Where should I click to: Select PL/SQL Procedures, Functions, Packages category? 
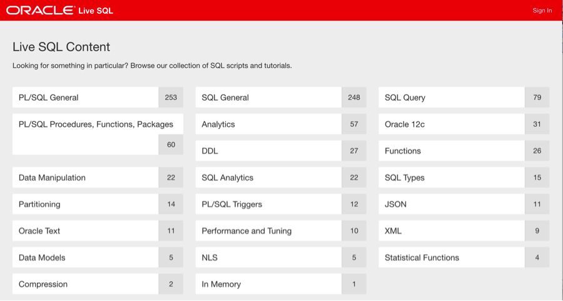(x=96, y=124)
